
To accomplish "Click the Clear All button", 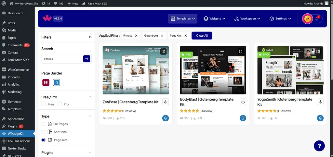I will click(x=202, y=36).
